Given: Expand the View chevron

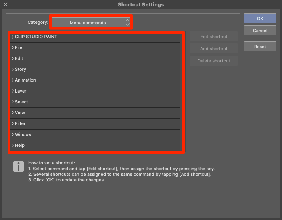Looking at the screenshot, I should pyautogui.click(x=13, y=113).
